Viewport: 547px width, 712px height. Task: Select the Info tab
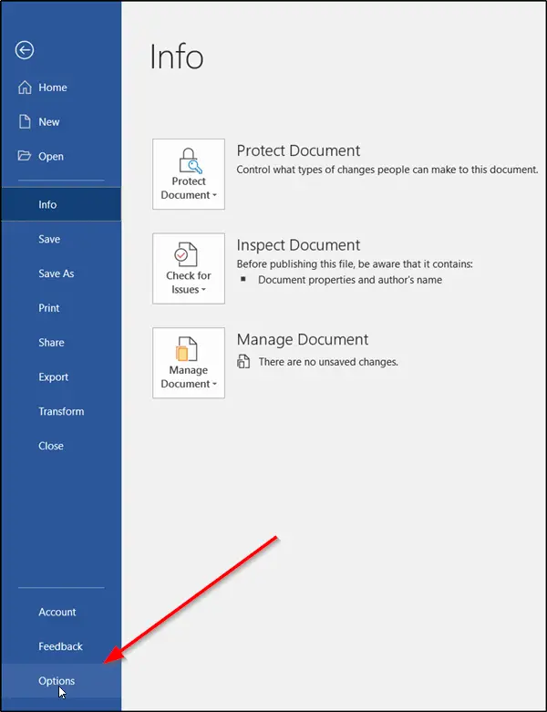click(61, 204)
